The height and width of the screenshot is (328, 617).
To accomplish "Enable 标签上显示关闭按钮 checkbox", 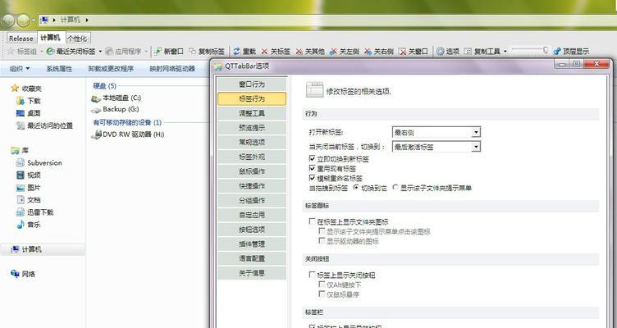I will click(313, 275).
